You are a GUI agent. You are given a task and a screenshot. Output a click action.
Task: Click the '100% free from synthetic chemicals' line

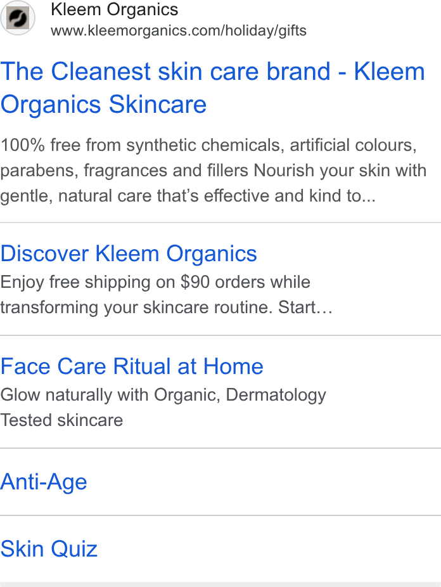tap(208, 145)
